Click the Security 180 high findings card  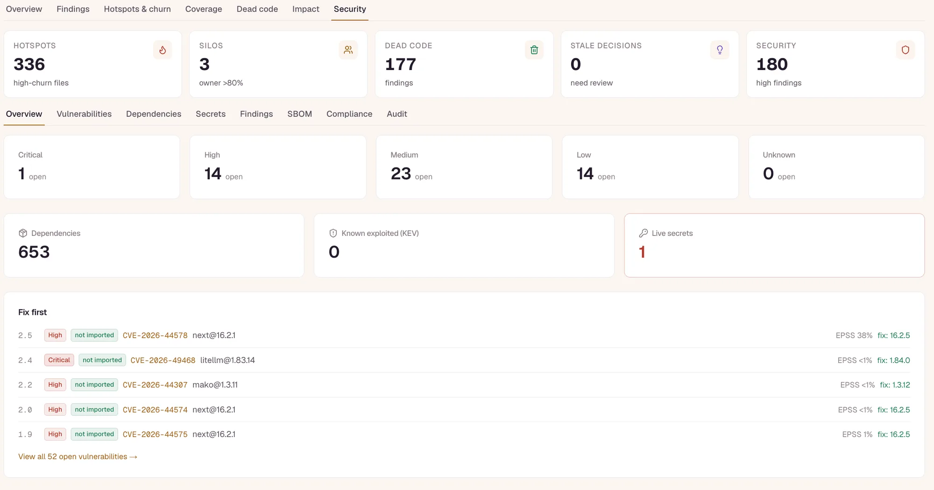pos(835,64)
